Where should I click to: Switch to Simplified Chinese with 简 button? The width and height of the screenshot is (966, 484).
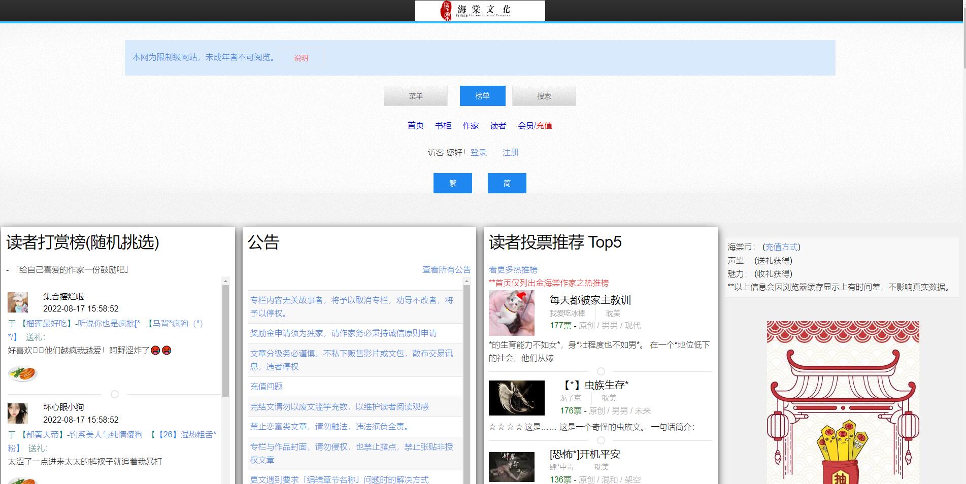tap(507, 183)
